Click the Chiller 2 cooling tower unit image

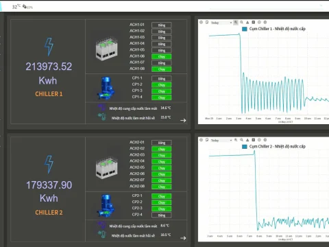point(107,167)
